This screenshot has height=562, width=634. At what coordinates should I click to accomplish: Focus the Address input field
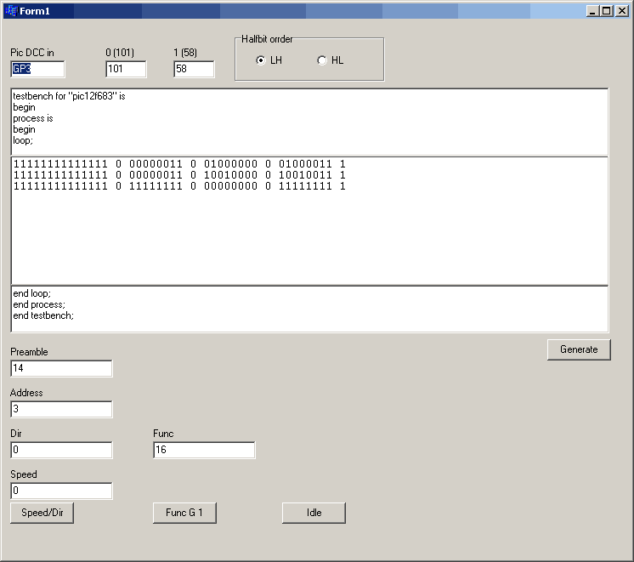point(61,409)
